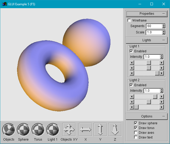170x144 pixels.
Task: Click Light 1 third scrollbar left arrow
Action: click(x=132, y=73)
